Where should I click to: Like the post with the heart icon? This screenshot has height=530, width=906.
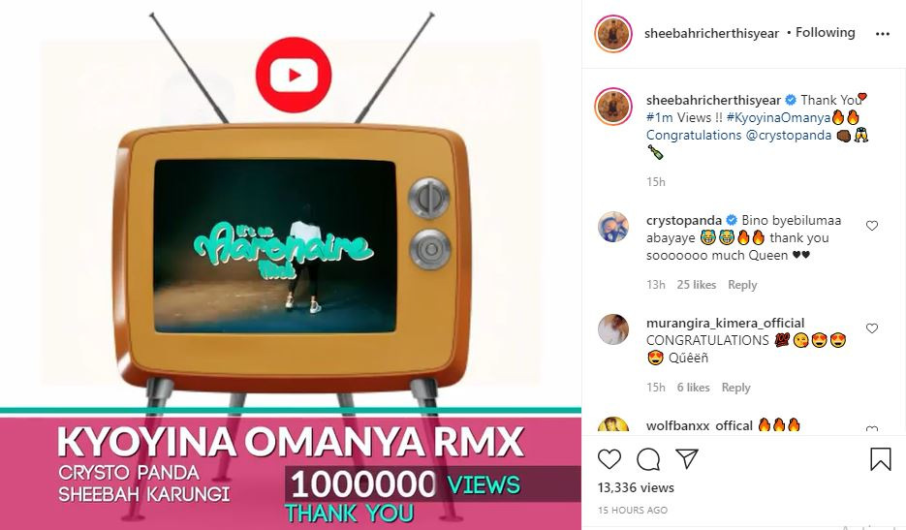(609, 459)
